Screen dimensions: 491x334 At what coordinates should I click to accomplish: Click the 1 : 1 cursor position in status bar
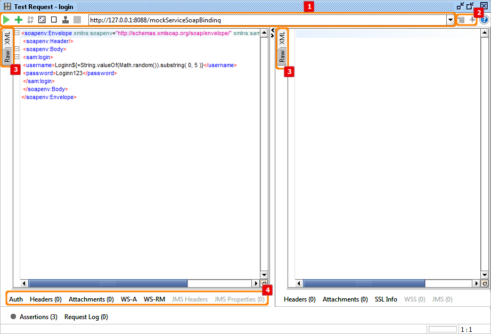[467, 330]
